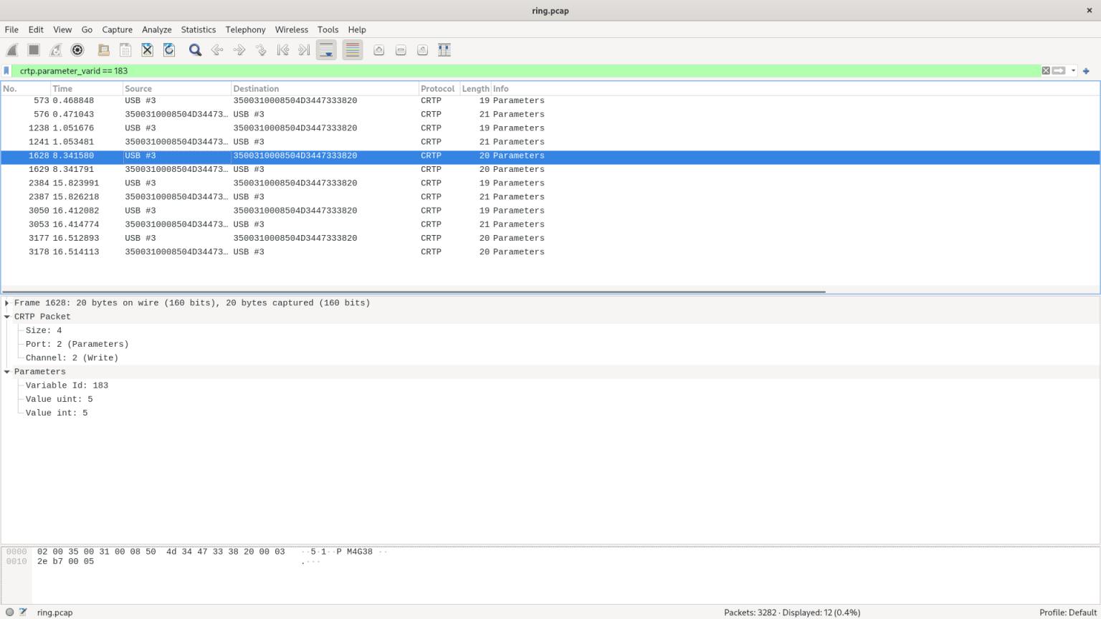
Task: Clear the display filter with X button
Action: (1046, 71)
